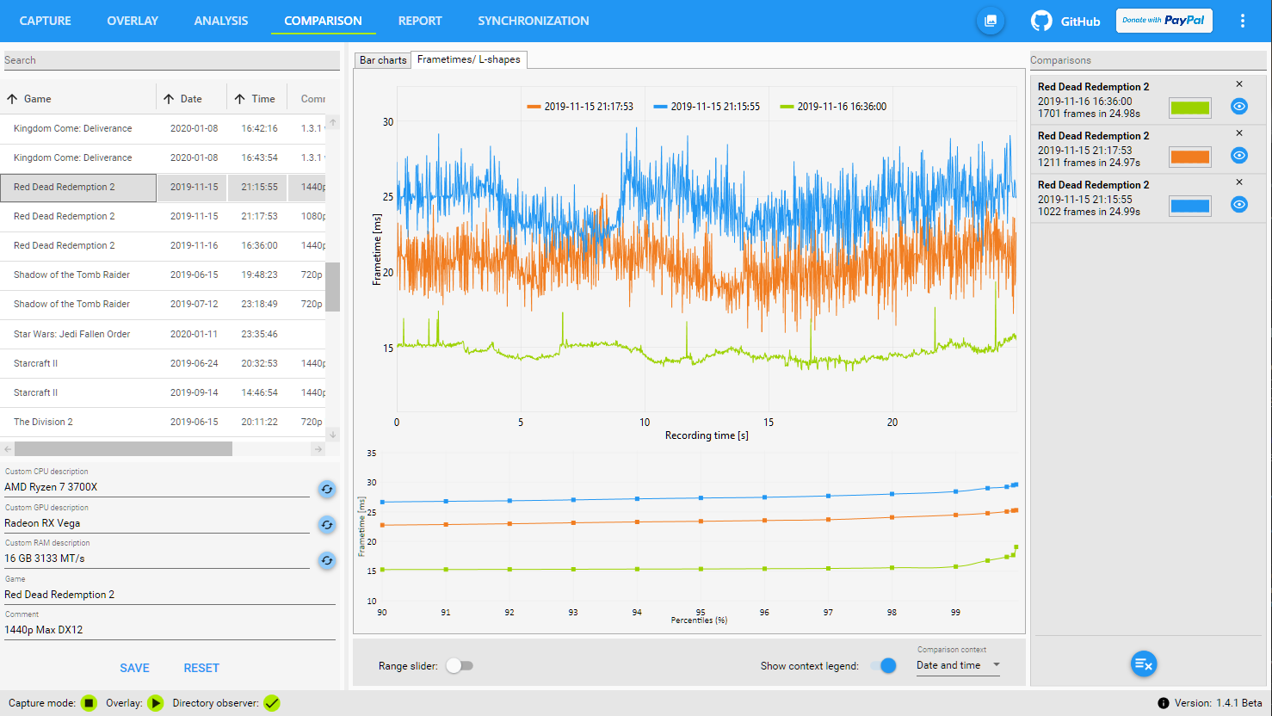Remove the 21:17:53 comparison entry

click(x=1239, y=133)
